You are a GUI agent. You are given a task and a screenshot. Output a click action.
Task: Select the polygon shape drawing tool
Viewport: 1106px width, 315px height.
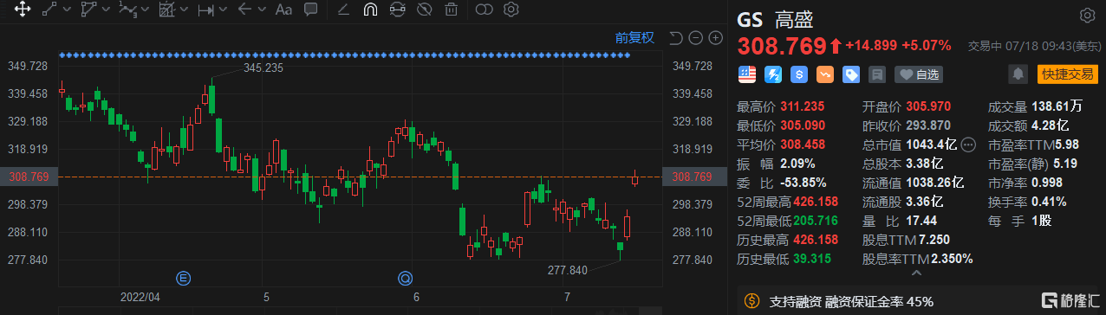[x=88, y=10]
